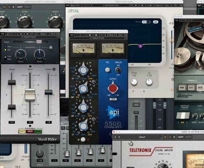Image resolution: width=204 pixels, height=168 pixels.
Task: Click the Vocal sensitivity knob in Vocal Rider
Action: tap(21, 54)
